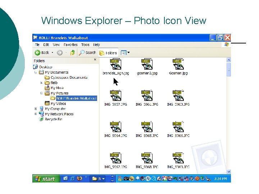
Task: Launch Firefox from Quick Launch
Action: [x=79, y=179]
